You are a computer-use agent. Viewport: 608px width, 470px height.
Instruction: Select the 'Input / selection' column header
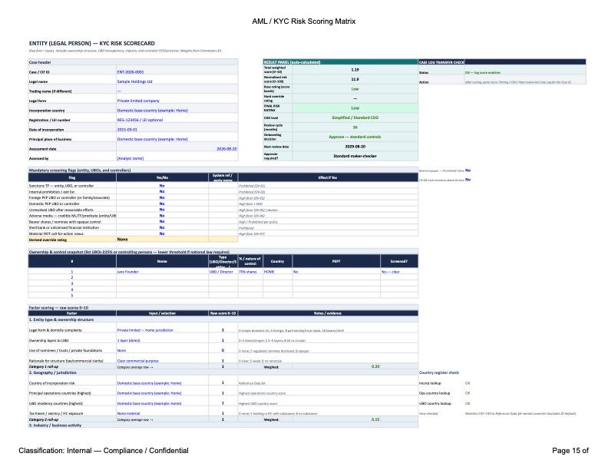click(x=162, y=313)
